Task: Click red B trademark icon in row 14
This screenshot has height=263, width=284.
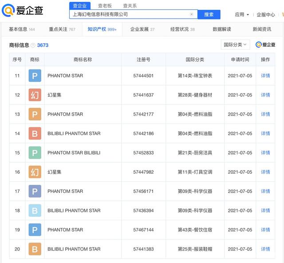Action: 35,133
